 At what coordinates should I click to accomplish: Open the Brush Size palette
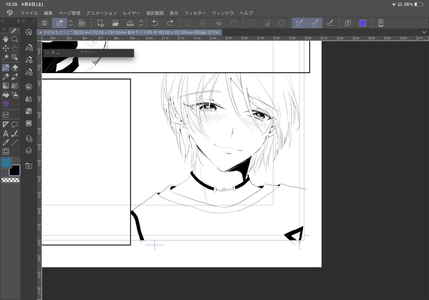point(29,72)
